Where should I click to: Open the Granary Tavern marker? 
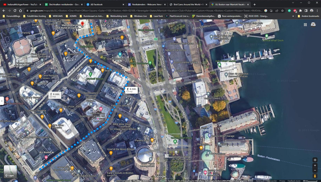[122, 38]
